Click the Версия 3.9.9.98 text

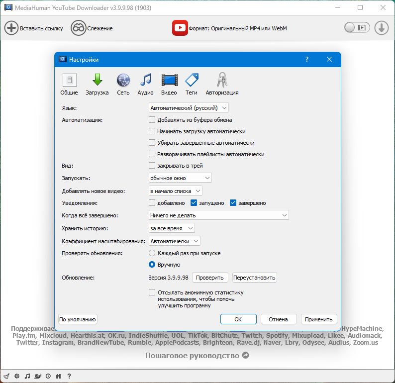(168, 278)
